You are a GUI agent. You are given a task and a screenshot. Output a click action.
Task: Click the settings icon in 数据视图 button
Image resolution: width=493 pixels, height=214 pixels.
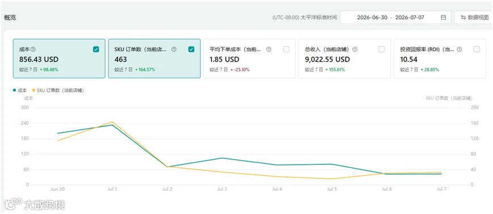tap(463, 18)
